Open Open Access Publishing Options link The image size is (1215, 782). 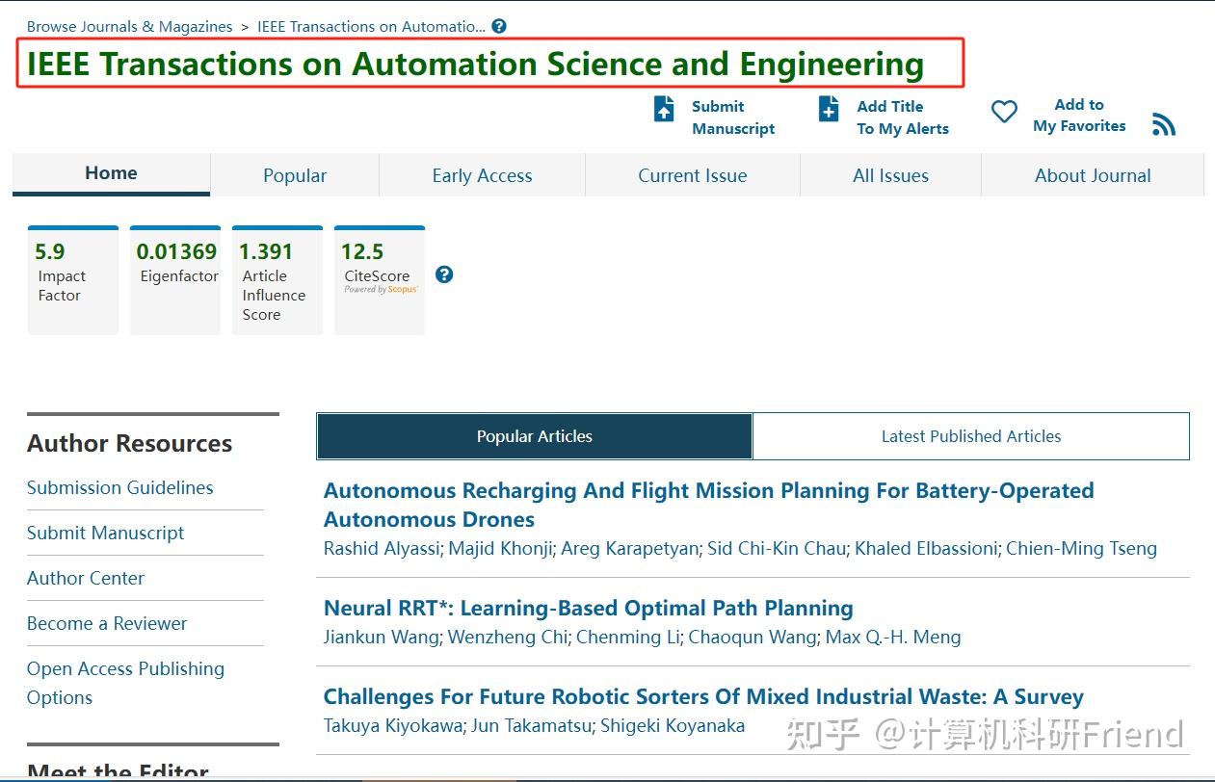pyautogui.click(x=125, y=668)
